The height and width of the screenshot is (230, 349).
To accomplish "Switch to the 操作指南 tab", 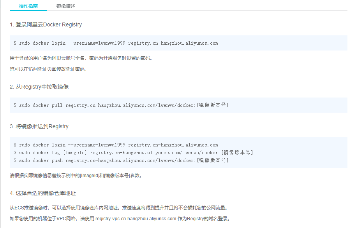I will (x=28, y=6).
